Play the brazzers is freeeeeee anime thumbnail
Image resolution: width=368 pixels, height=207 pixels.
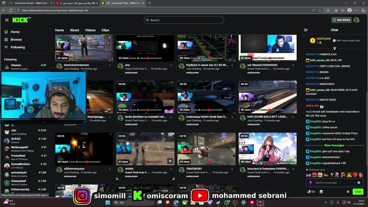(x=268, y=149)
